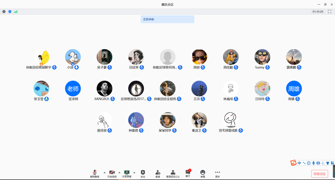The width and height of the screenshot is (335, 180).
Task: Enter full screen using the top-right icon
Action: point(330,12)
